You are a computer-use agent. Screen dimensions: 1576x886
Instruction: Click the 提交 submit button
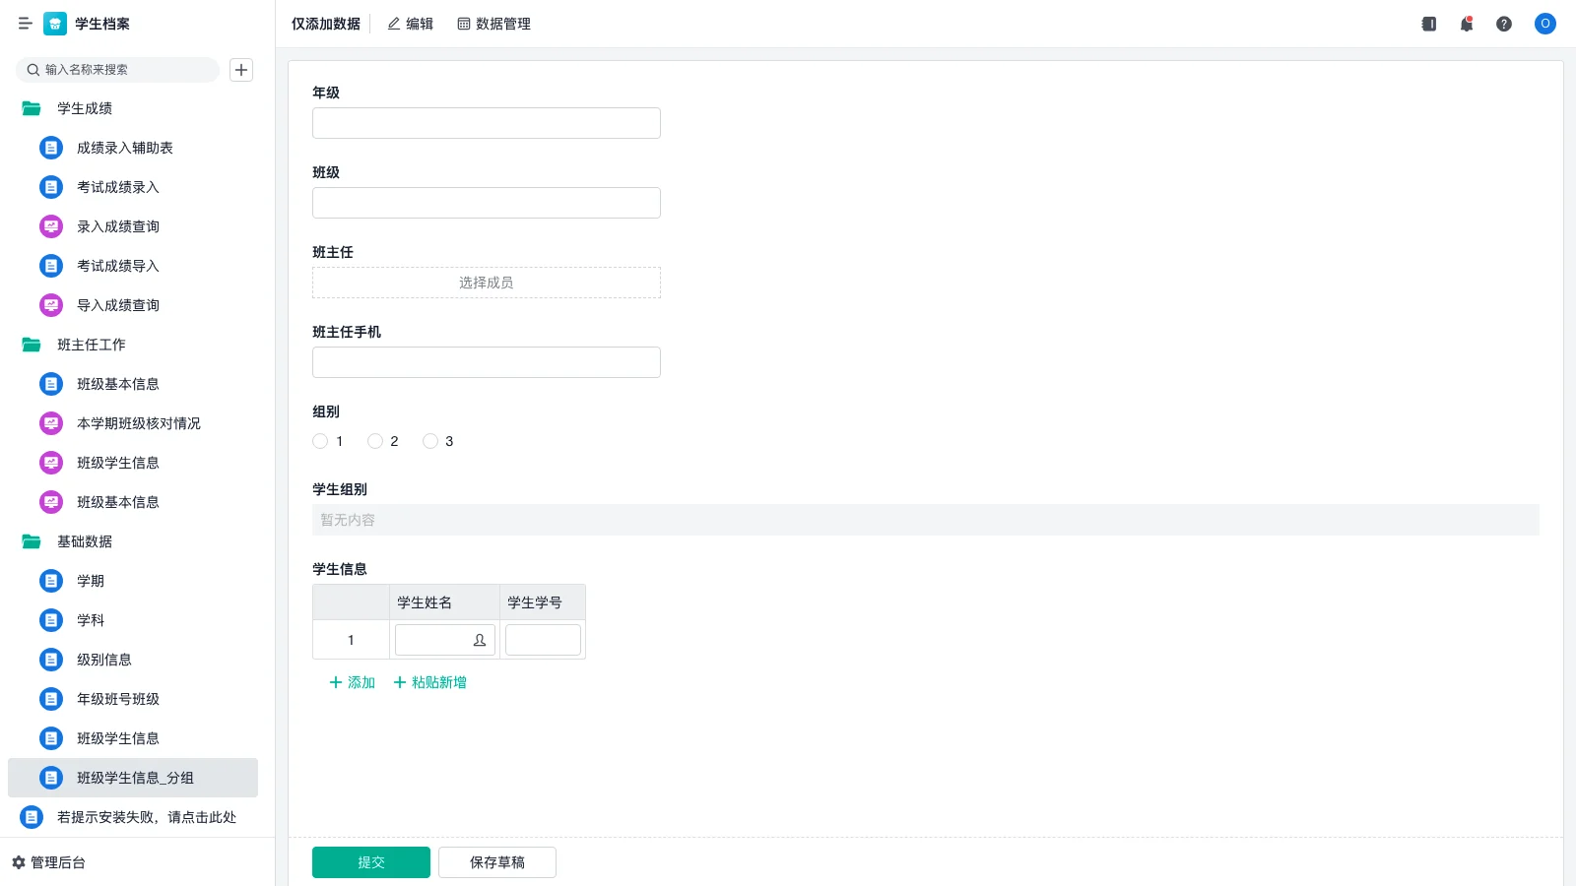pyautogui.click(x=370, y=861)
